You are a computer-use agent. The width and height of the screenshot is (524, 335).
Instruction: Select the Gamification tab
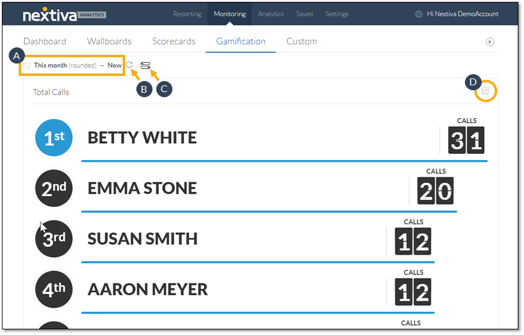(241, 42)
